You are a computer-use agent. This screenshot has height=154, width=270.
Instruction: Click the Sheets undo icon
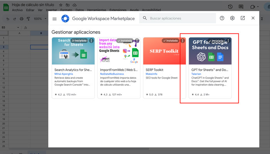(x=8, y=19)
